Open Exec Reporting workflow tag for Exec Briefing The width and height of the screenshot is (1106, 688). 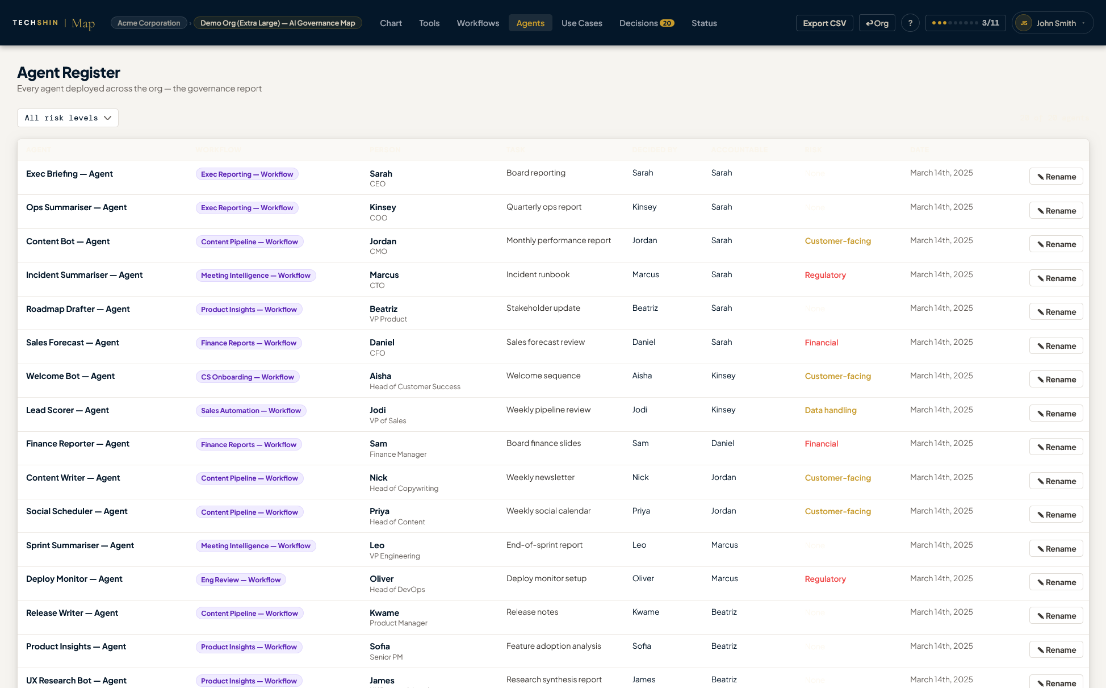coord(247,174)
